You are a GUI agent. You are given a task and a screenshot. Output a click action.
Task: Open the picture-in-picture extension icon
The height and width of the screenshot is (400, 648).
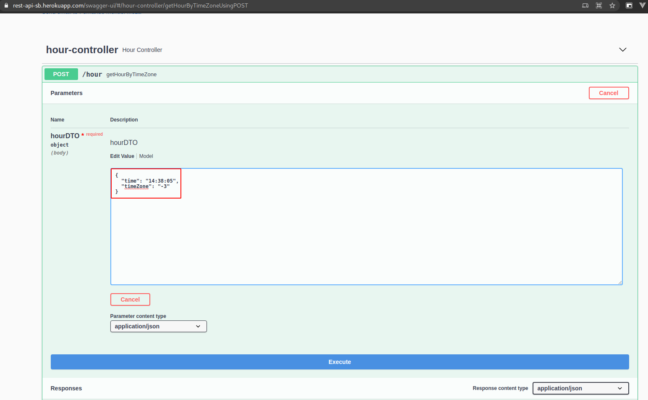(629, 5)
